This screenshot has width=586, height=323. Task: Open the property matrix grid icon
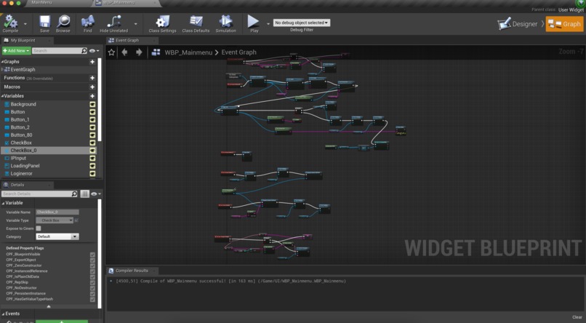[85, 194]
